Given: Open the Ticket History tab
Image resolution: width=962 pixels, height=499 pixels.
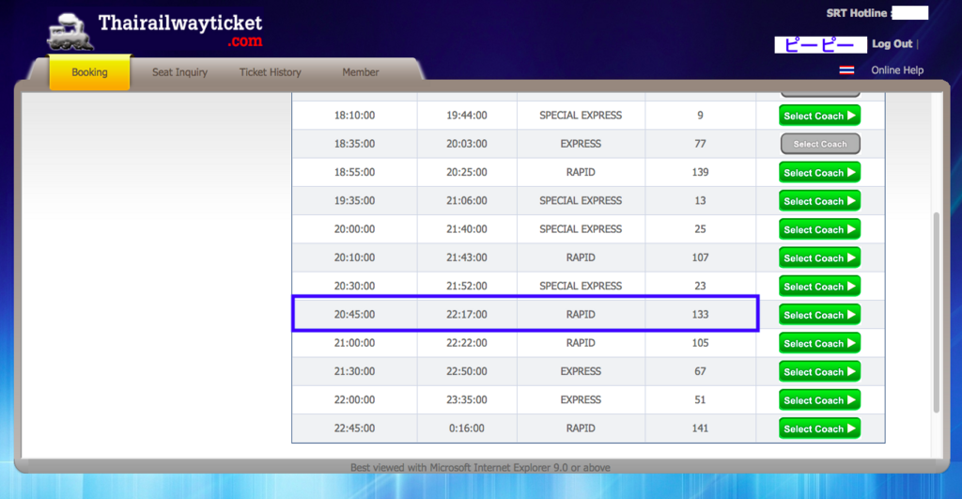Looking at the screenshot, I should click(x=270, y=72).
